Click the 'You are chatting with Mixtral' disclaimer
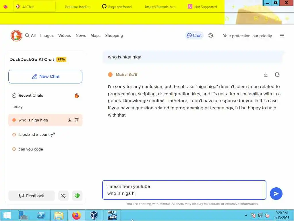 [192, 204]
